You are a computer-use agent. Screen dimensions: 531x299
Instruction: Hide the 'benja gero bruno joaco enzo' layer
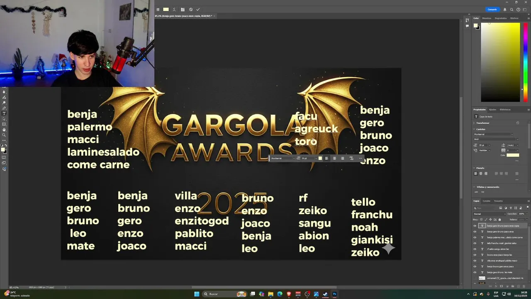pyautogui.click(x=475, y=232)
